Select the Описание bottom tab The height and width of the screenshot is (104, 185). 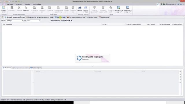[x=7, y=68]
